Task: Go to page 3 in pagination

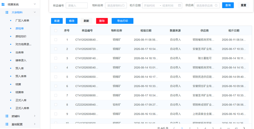Action: click(x=197, y=128)
